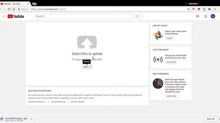The image size is (220, 123).
Task: Click the browser home icon by the address bar
Action: (x=14, y=9)
